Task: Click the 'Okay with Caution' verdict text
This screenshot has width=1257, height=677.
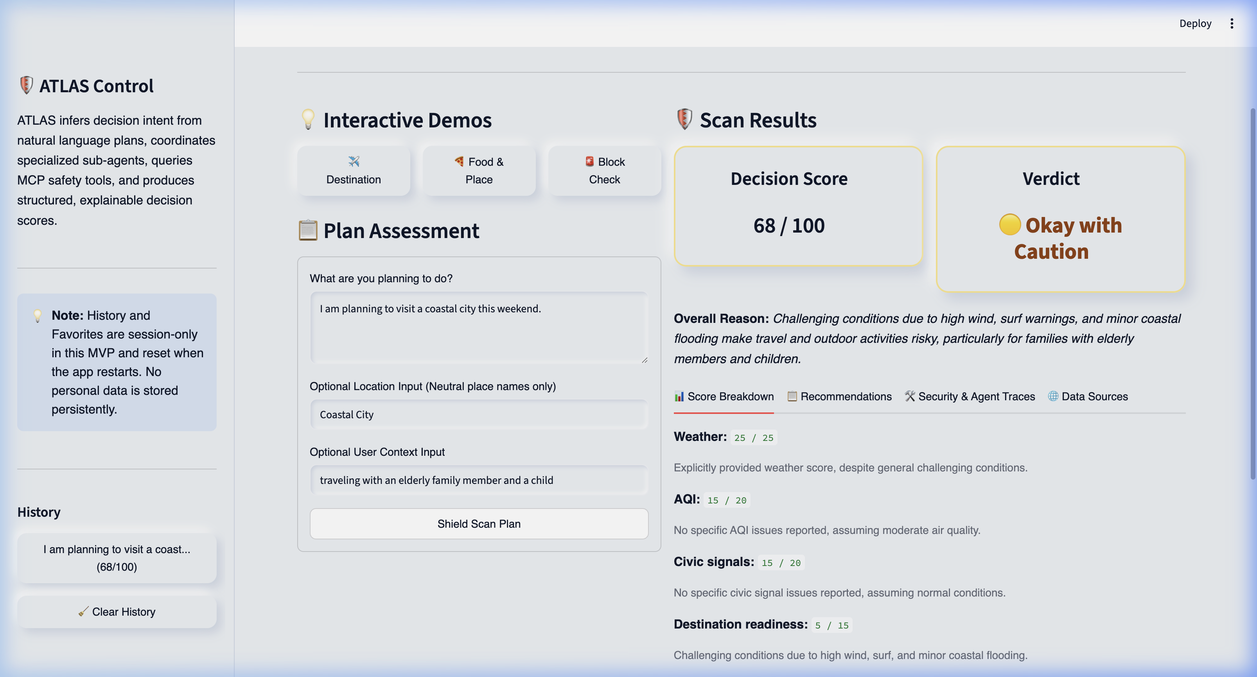Action: (1060, 238)
